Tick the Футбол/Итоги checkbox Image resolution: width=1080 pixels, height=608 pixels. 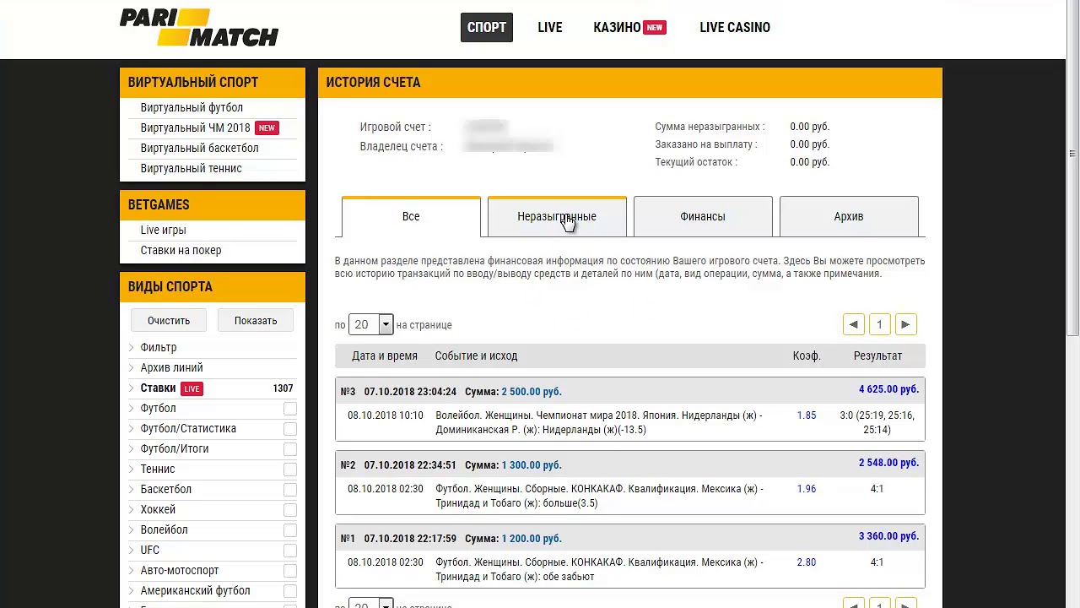pos(290,449)
